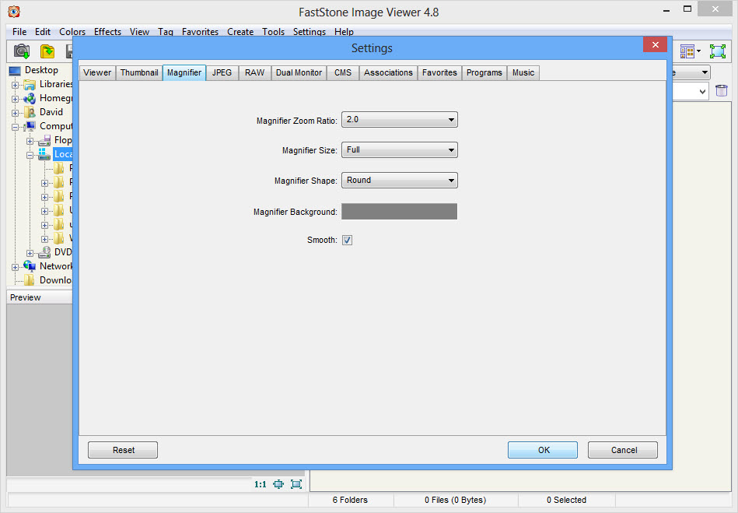Select the David user folder
This screenshot has height=513, width=738.
pyautogui.click(x=51, y=112)
